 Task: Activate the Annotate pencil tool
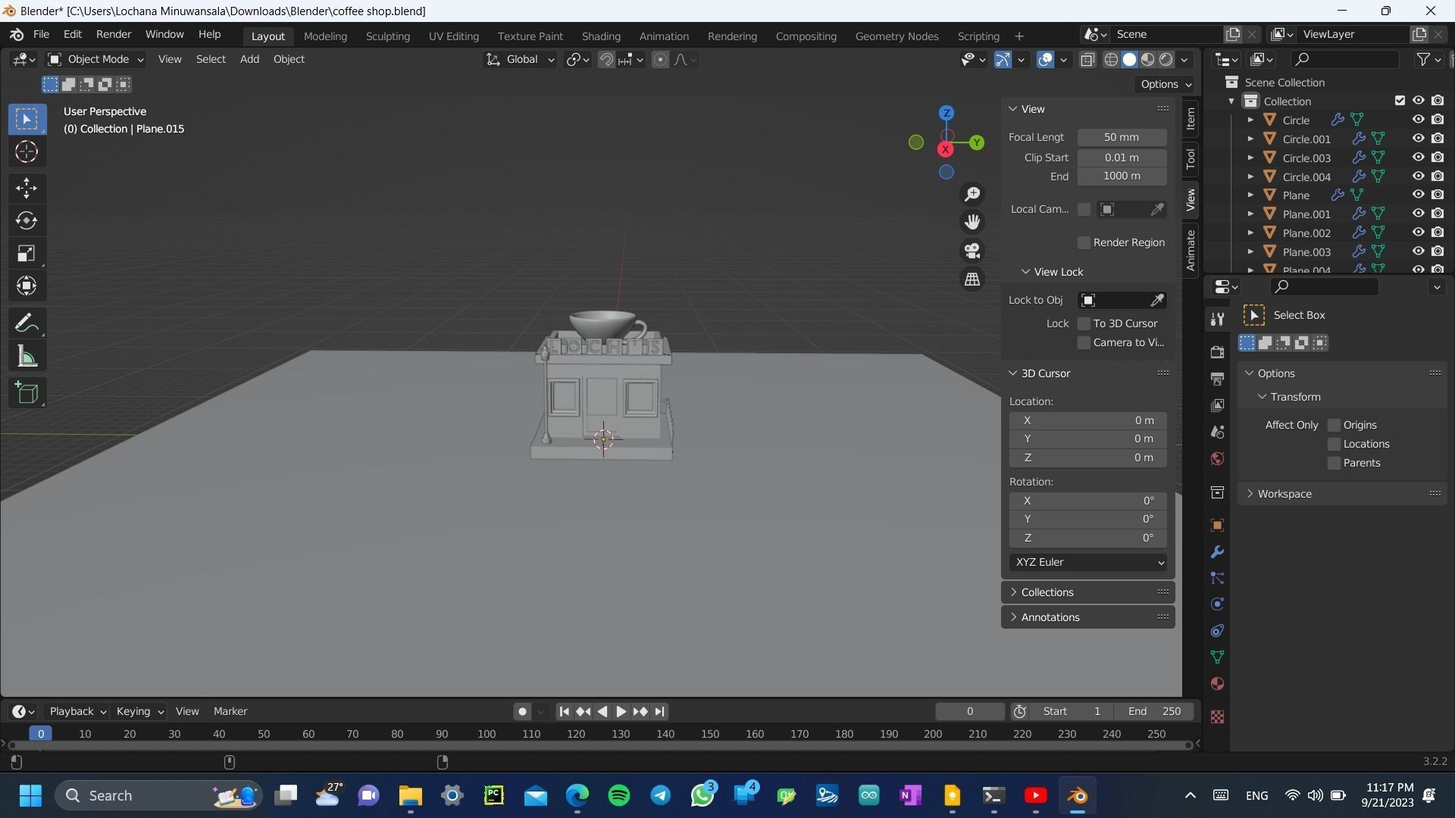(27, 323)
